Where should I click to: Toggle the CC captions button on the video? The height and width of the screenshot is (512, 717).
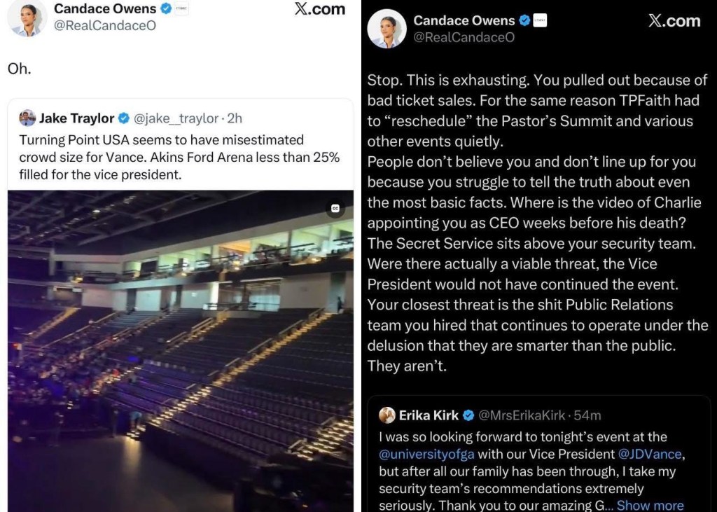[x=335, y=208]
